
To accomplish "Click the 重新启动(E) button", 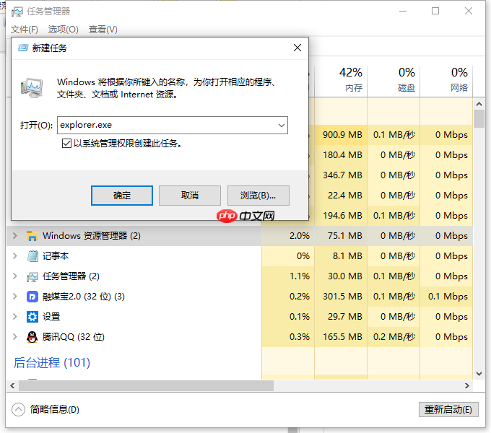I will point(448,409).
